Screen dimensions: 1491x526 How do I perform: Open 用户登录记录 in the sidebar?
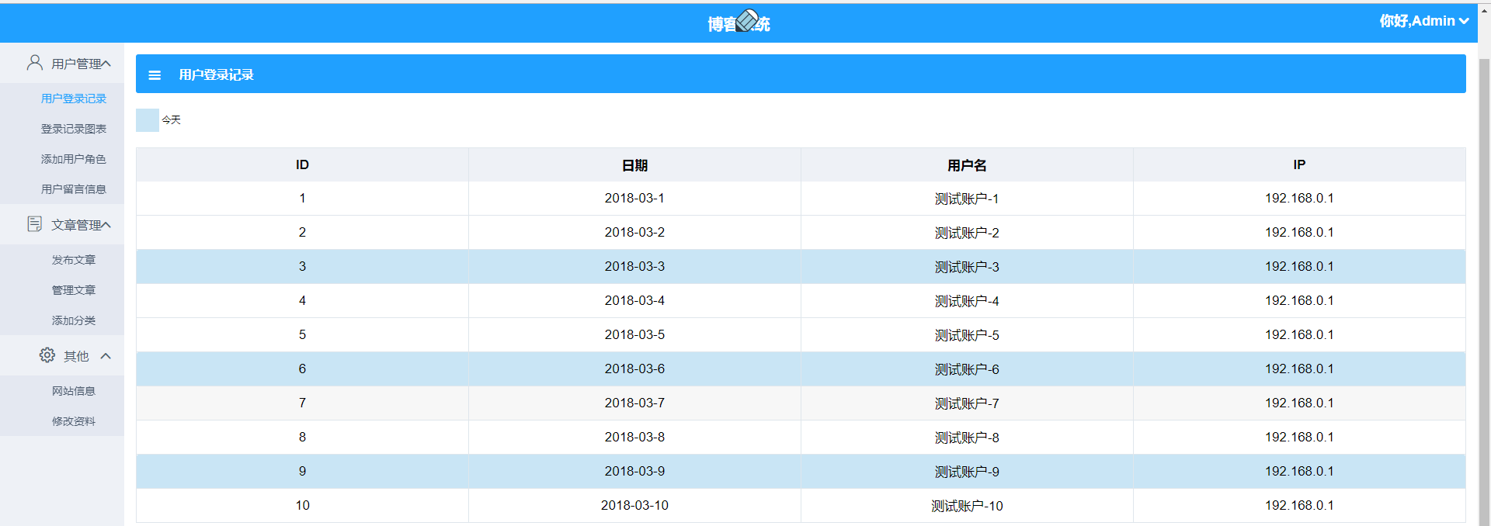coord(74,99)
